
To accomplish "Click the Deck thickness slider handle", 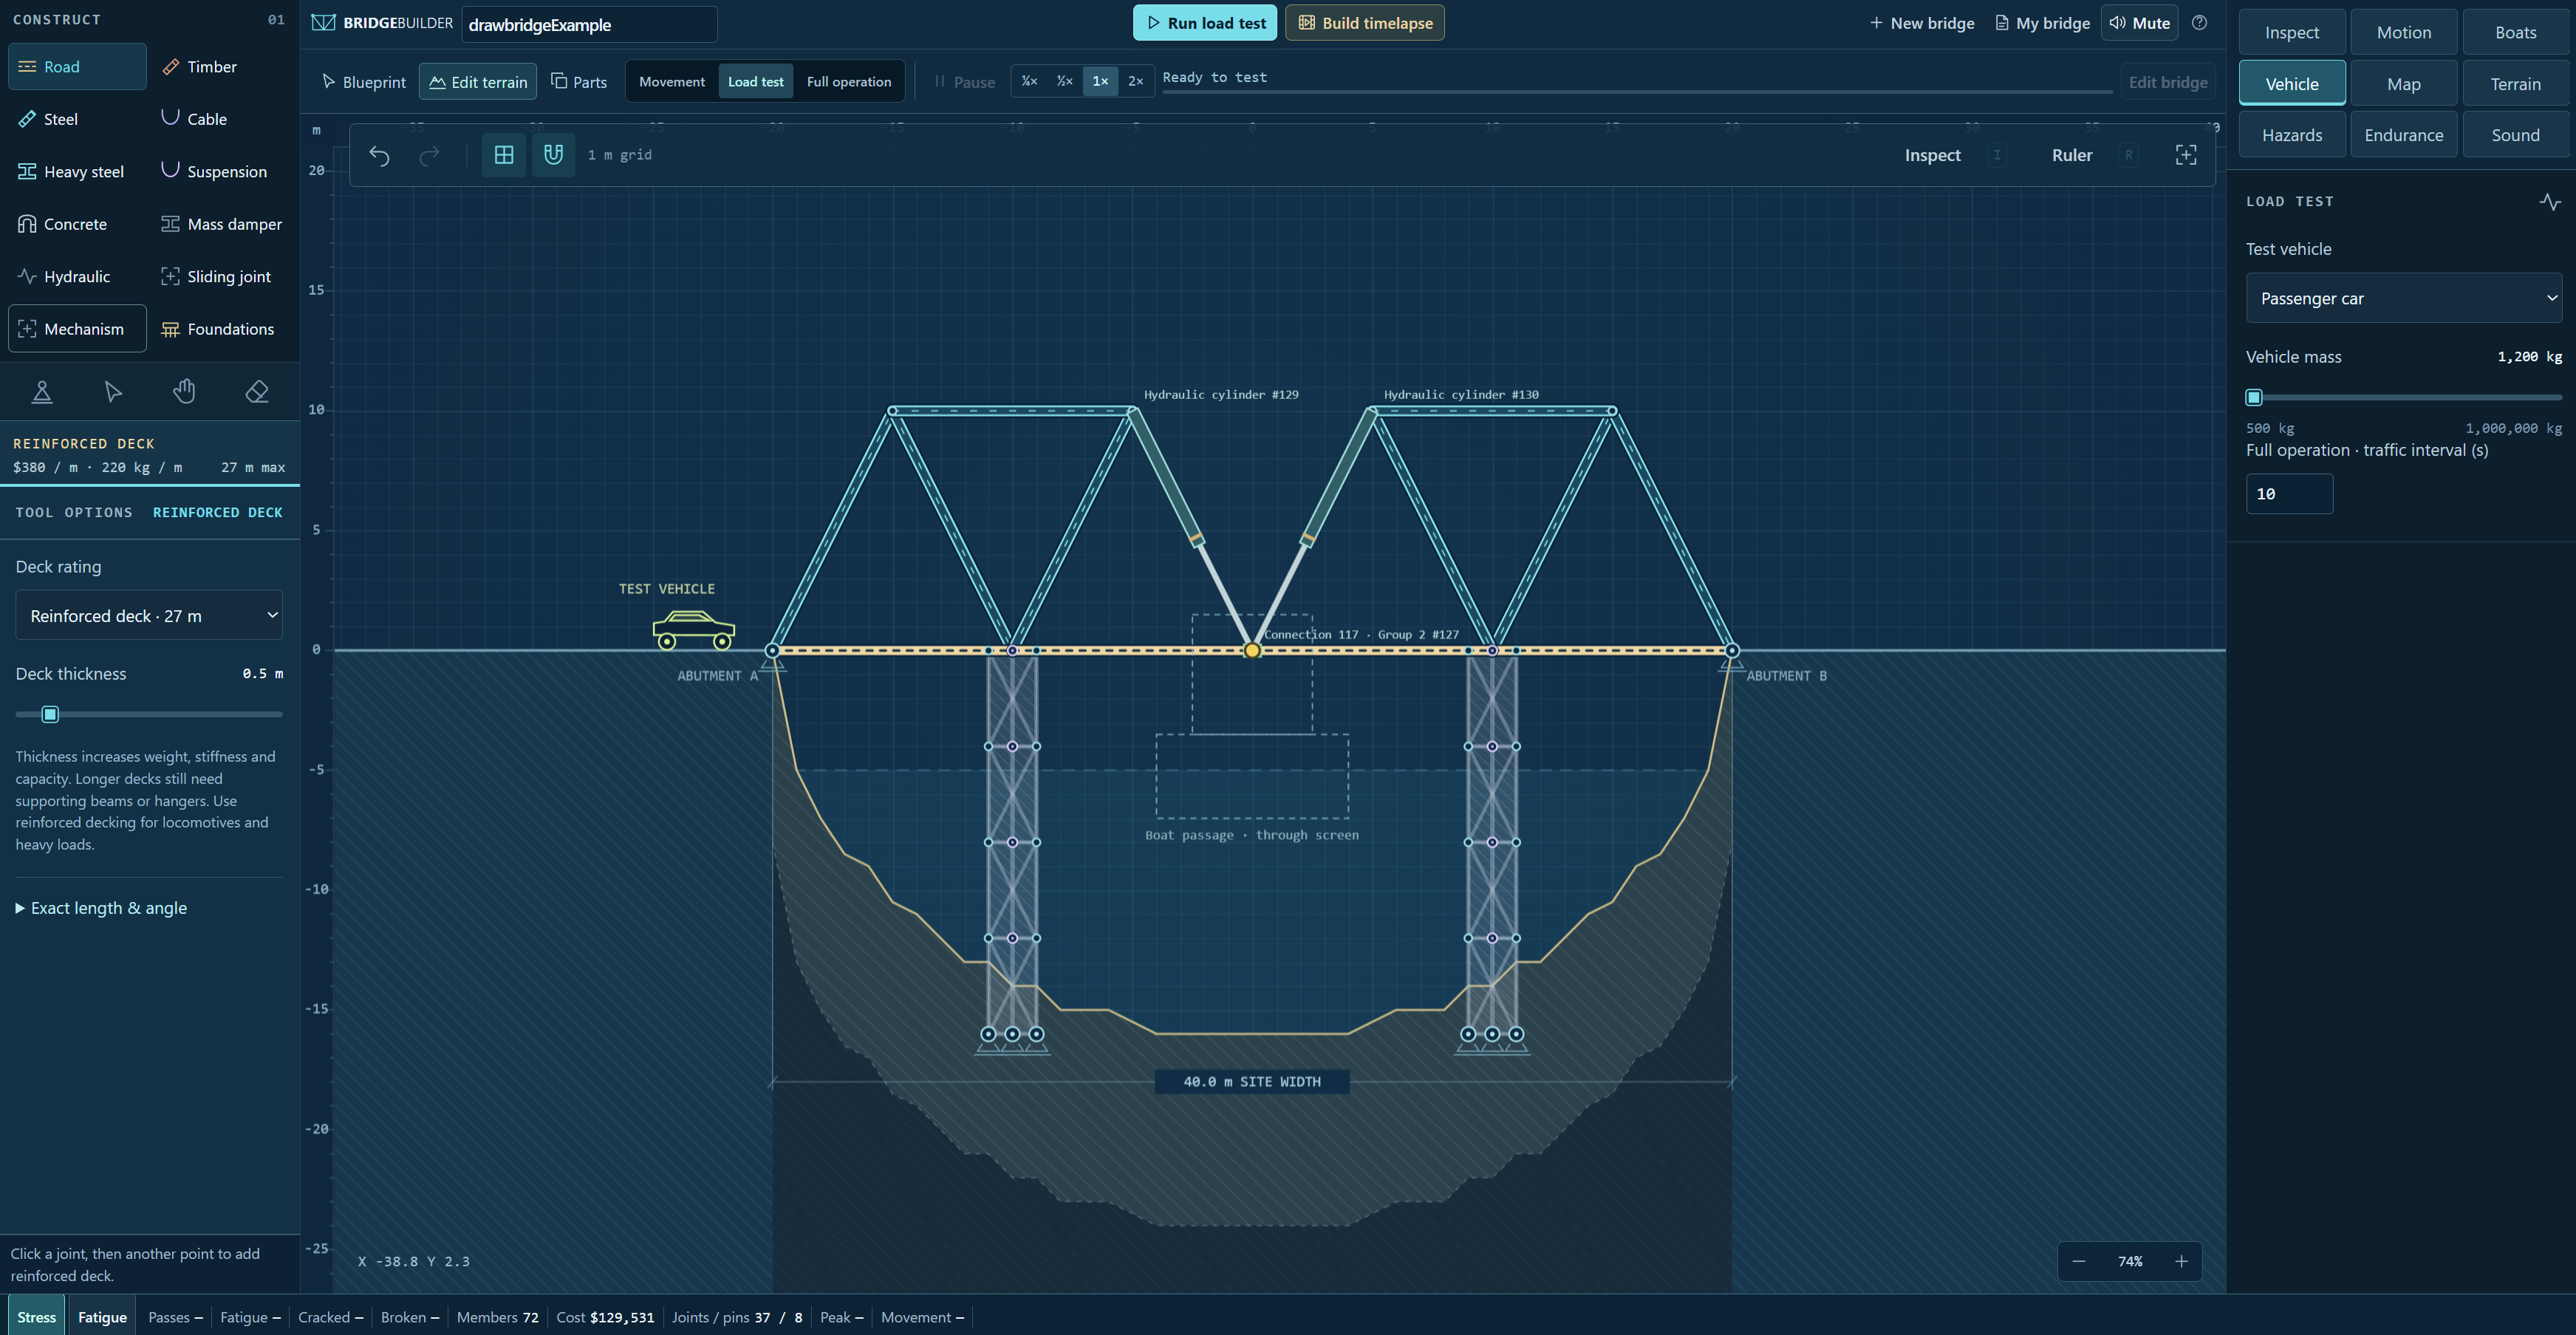I will click(x=50, y=714).
